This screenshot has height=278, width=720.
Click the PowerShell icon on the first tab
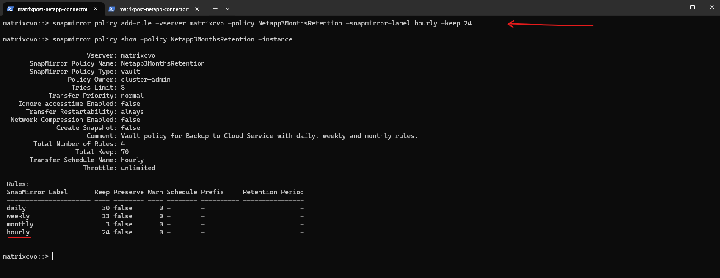10,9
